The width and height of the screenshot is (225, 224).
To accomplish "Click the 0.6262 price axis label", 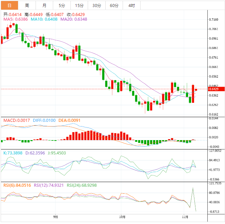I will [214, 105].
